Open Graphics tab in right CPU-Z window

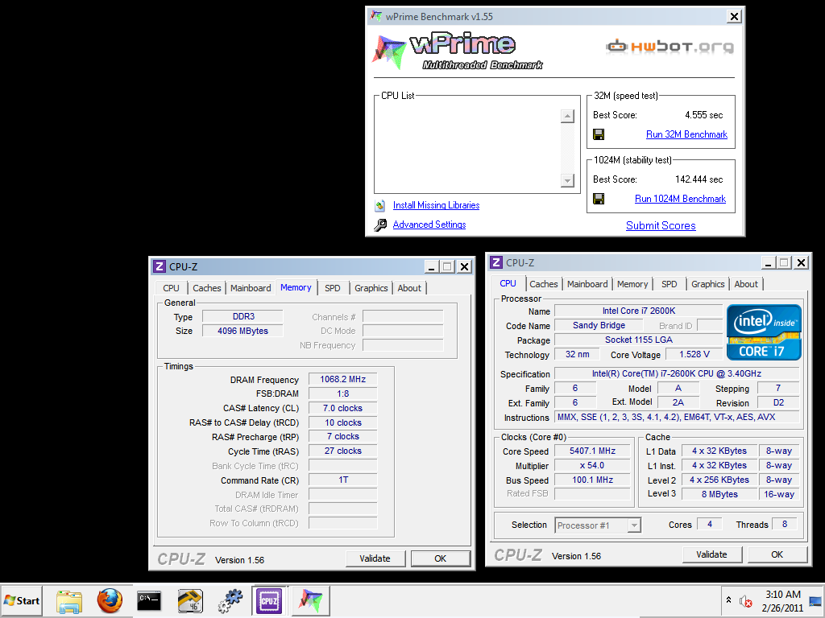[707, 284]
